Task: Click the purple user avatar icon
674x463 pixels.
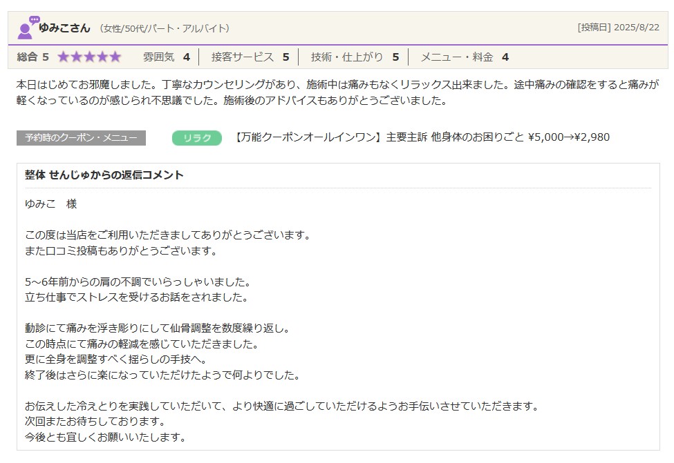Action: [25, 31]
